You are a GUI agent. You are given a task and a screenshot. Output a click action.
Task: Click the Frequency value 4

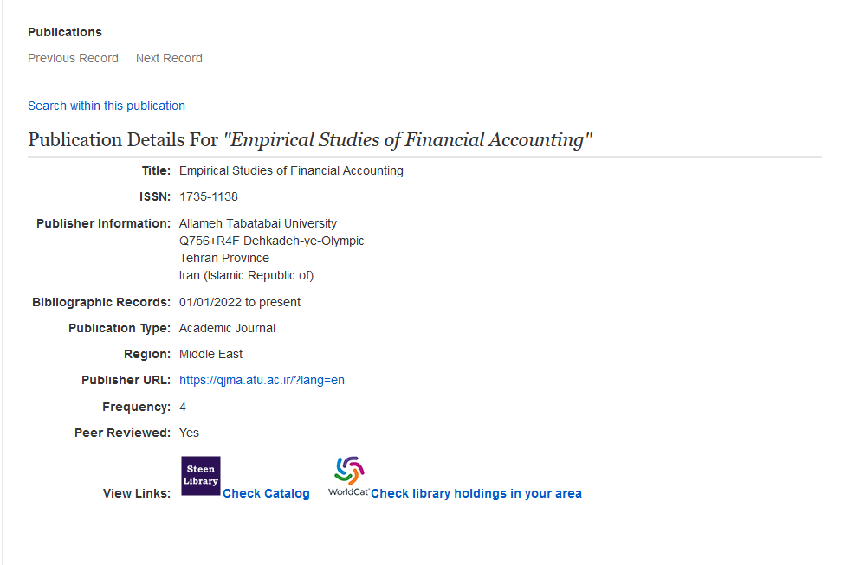point(183,407)
